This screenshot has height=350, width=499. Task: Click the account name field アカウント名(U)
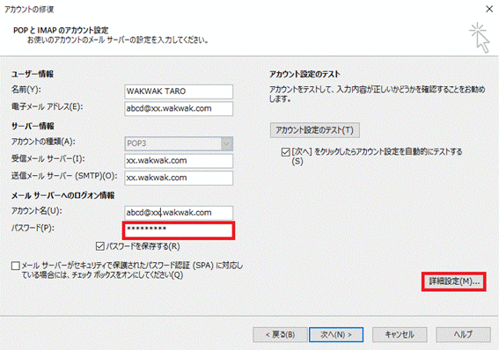pyautogui.click(x=179, y=213)
